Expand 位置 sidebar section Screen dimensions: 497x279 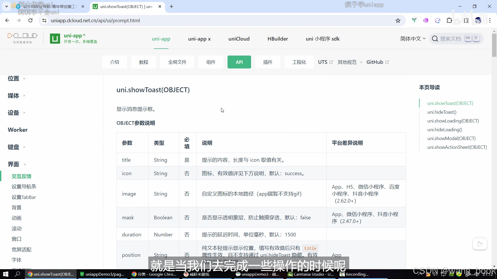[x=17, y=79]
